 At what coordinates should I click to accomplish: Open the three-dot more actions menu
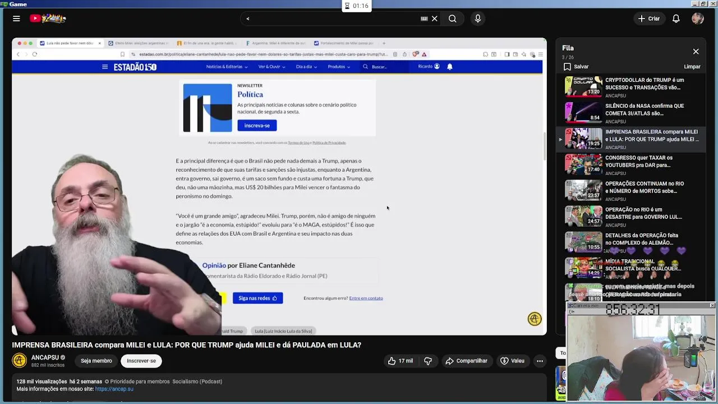(540, 361)
